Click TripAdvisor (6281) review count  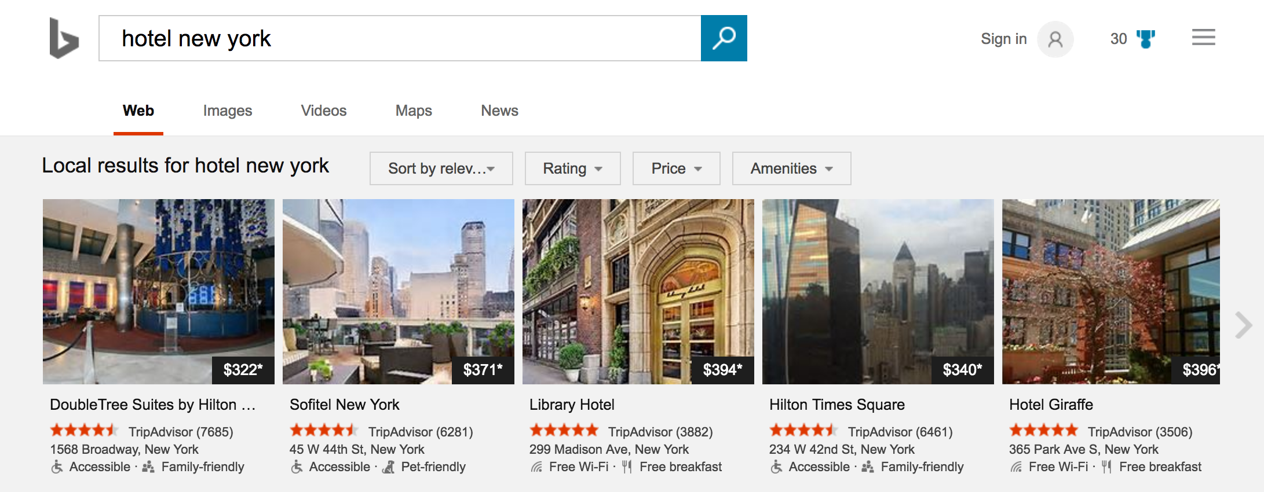pos(421,432)
